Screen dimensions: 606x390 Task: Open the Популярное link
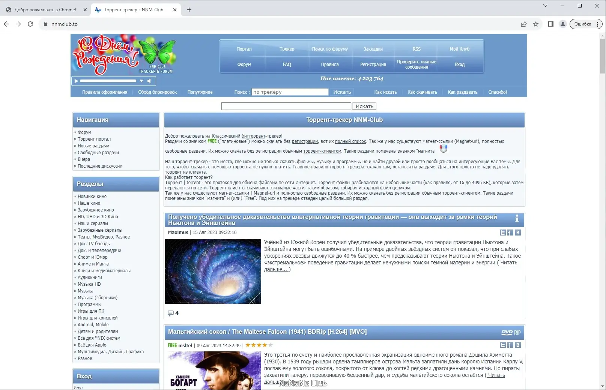200,92
